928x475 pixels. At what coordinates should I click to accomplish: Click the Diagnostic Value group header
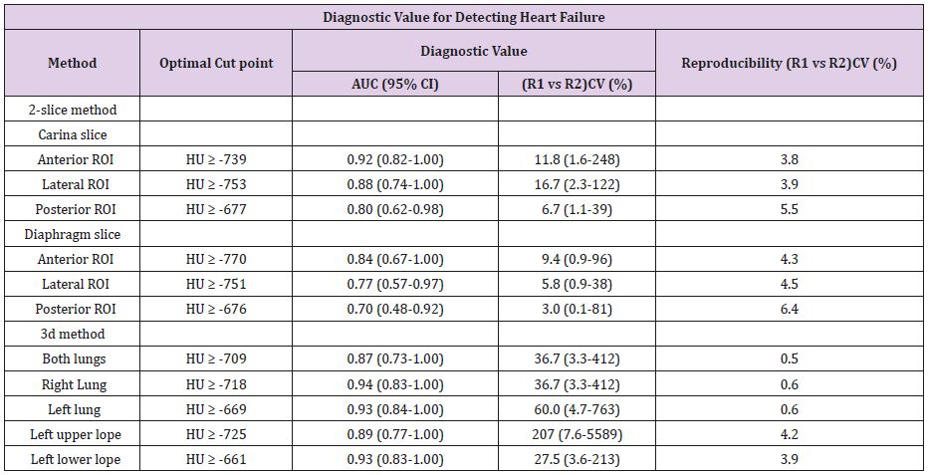[474, 51]
